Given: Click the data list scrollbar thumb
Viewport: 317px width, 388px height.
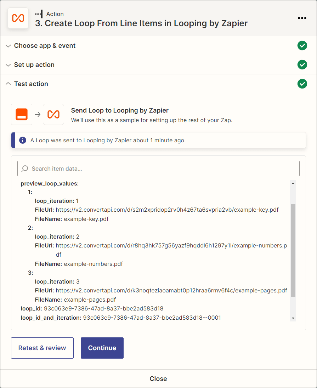Looking at the screenshot, I should 293,250.
